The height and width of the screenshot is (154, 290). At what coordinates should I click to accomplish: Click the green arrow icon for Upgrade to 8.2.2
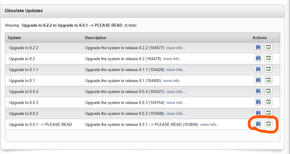pyautogui.click(x=269, y=47)
